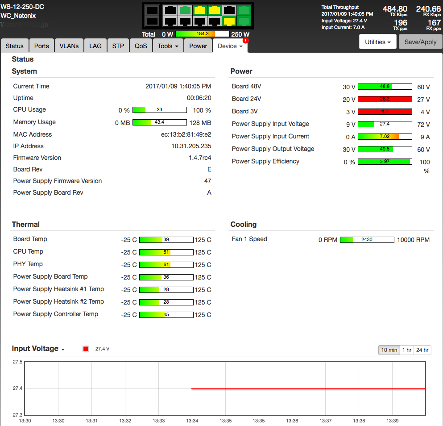Switch graph range to 1 hr

[x=407, y=350]
